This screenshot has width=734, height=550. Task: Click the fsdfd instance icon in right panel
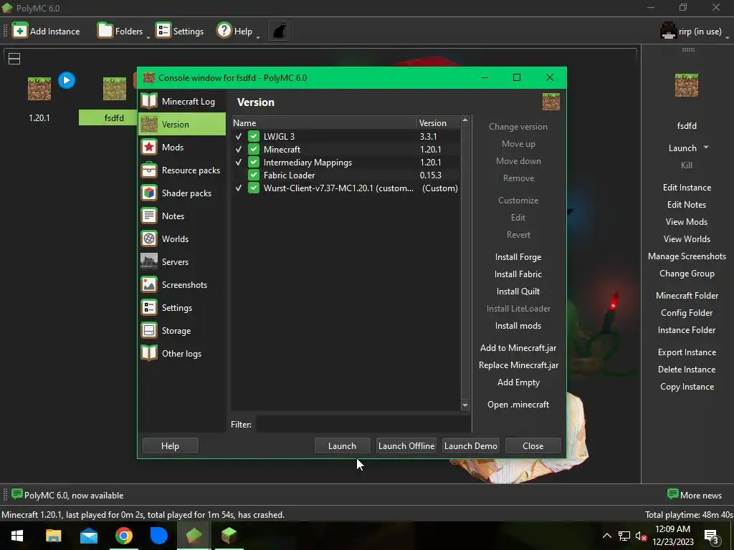[x=686, y=85]
